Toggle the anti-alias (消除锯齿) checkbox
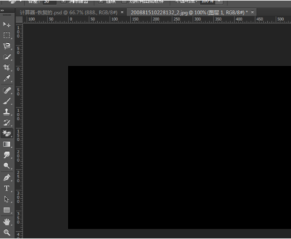291x239 pixels. click(x=64, y=2)
